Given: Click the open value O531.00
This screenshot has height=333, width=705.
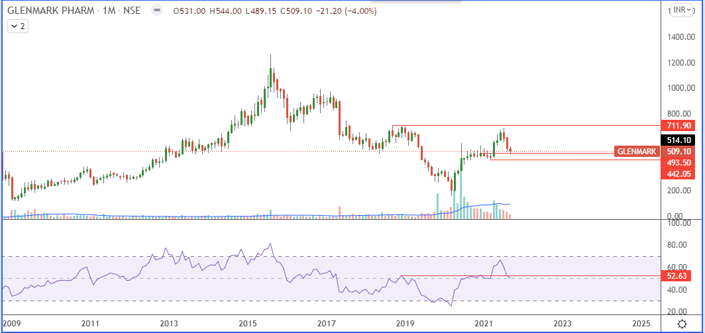Looking at the screenshot, I should 188,11.
